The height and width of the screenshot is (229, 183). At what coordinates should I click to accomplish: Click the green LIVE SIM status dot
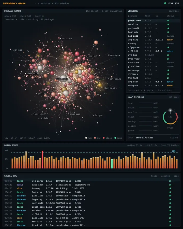tap(165, 3)
